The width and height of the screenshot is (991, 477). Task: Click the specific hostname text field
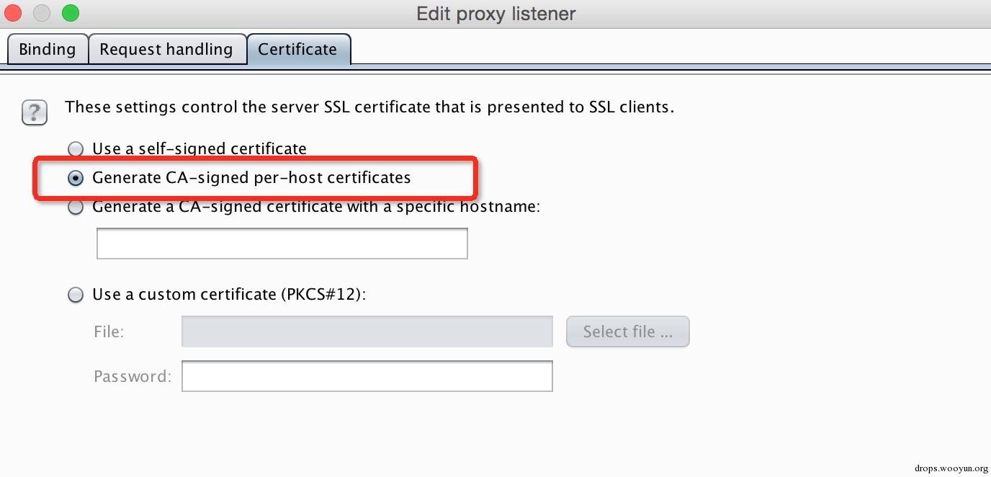pyautogui.click(x=282, y=244)
